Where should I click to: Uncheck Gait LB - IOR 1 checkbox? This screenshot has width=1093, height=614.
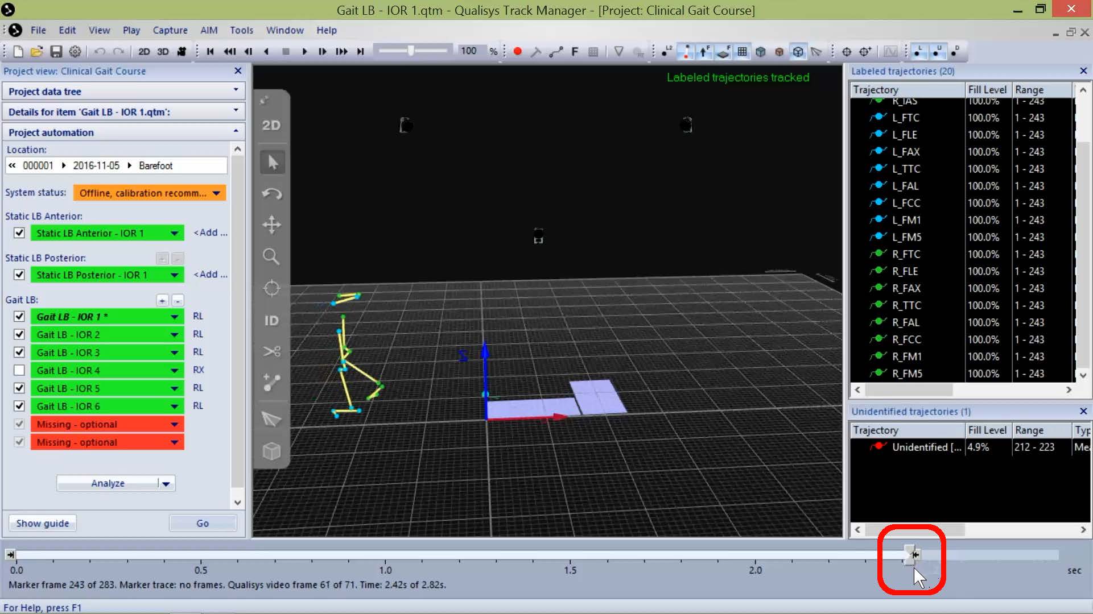19,317
